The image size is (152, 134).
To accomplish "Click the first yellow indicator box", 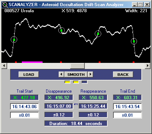I will 67,82.
